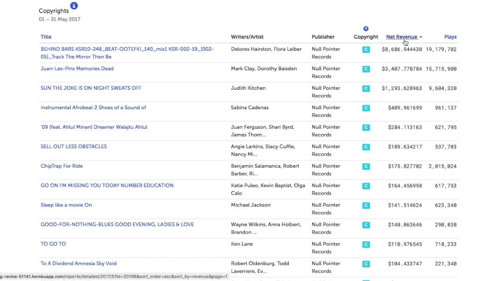Click copyright badge in BEHIND BARS row

366,49
